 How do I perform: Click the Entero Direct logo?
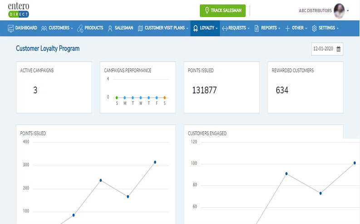pyautogui.click(x=19, y=10)
